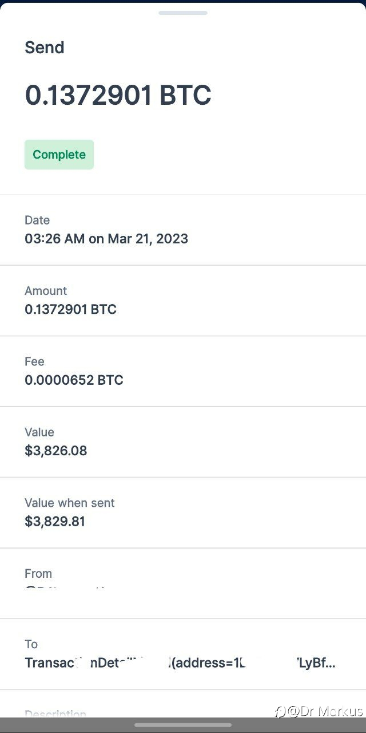Viewport: 366px width, 733px height.
Task: Tap the 0.1372901 BTC value under Amount
Action: (70, 309)
